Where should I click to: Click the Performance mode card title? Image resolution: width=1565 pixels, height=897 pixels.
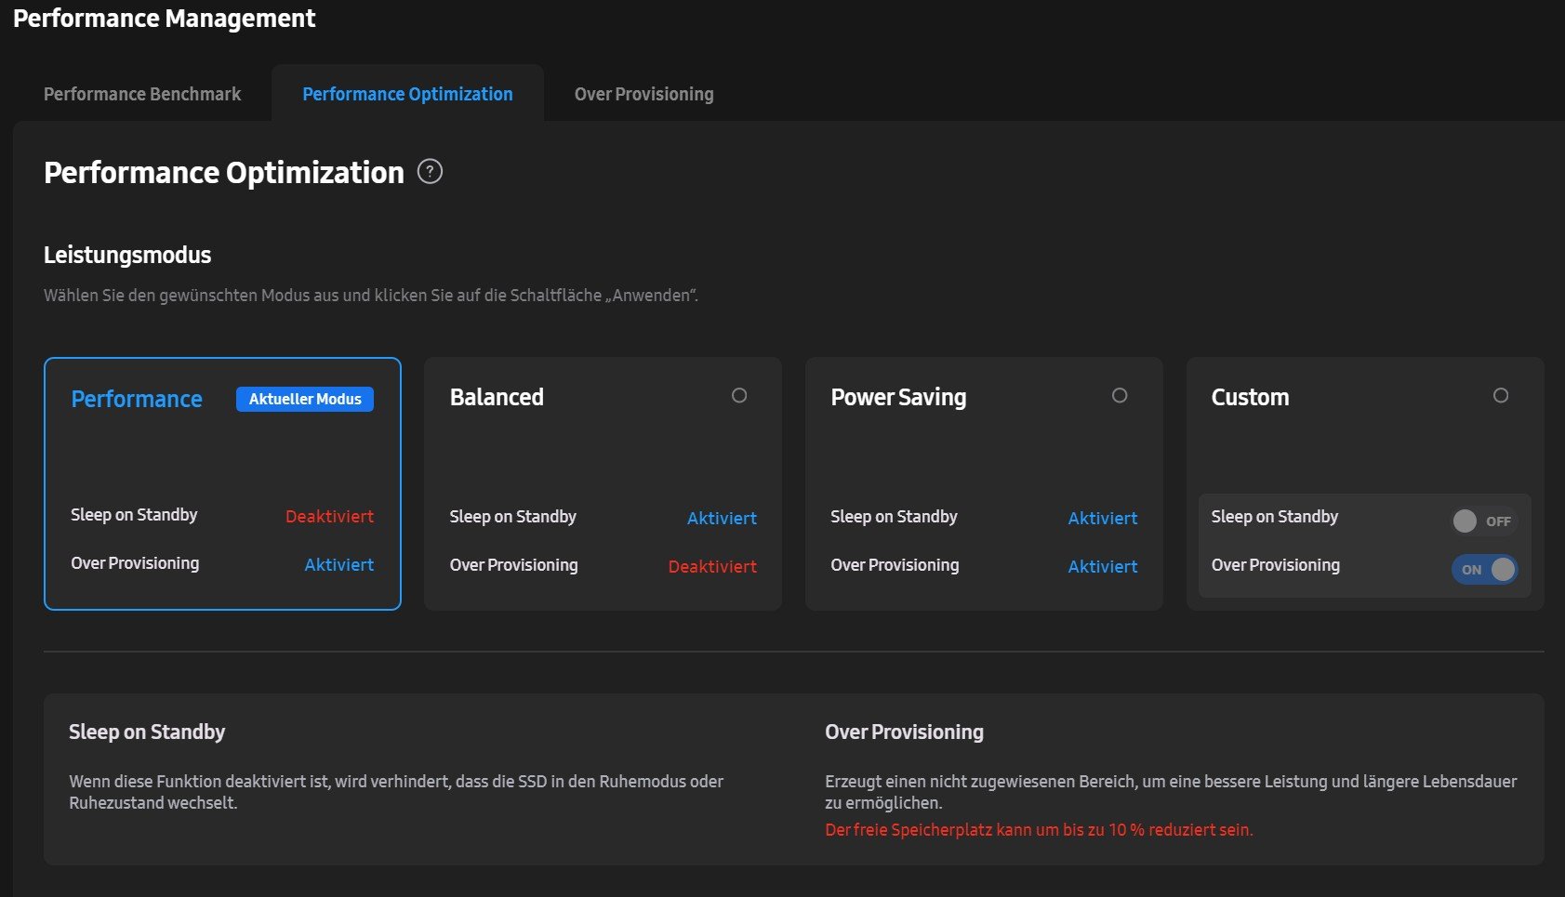click(137, 399)
